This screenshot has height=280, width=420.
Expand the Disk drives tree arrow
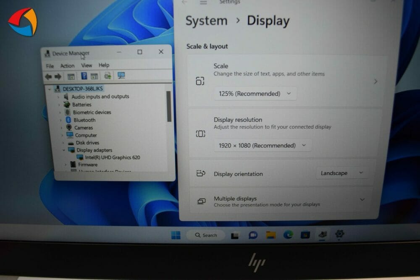point(63,143)
